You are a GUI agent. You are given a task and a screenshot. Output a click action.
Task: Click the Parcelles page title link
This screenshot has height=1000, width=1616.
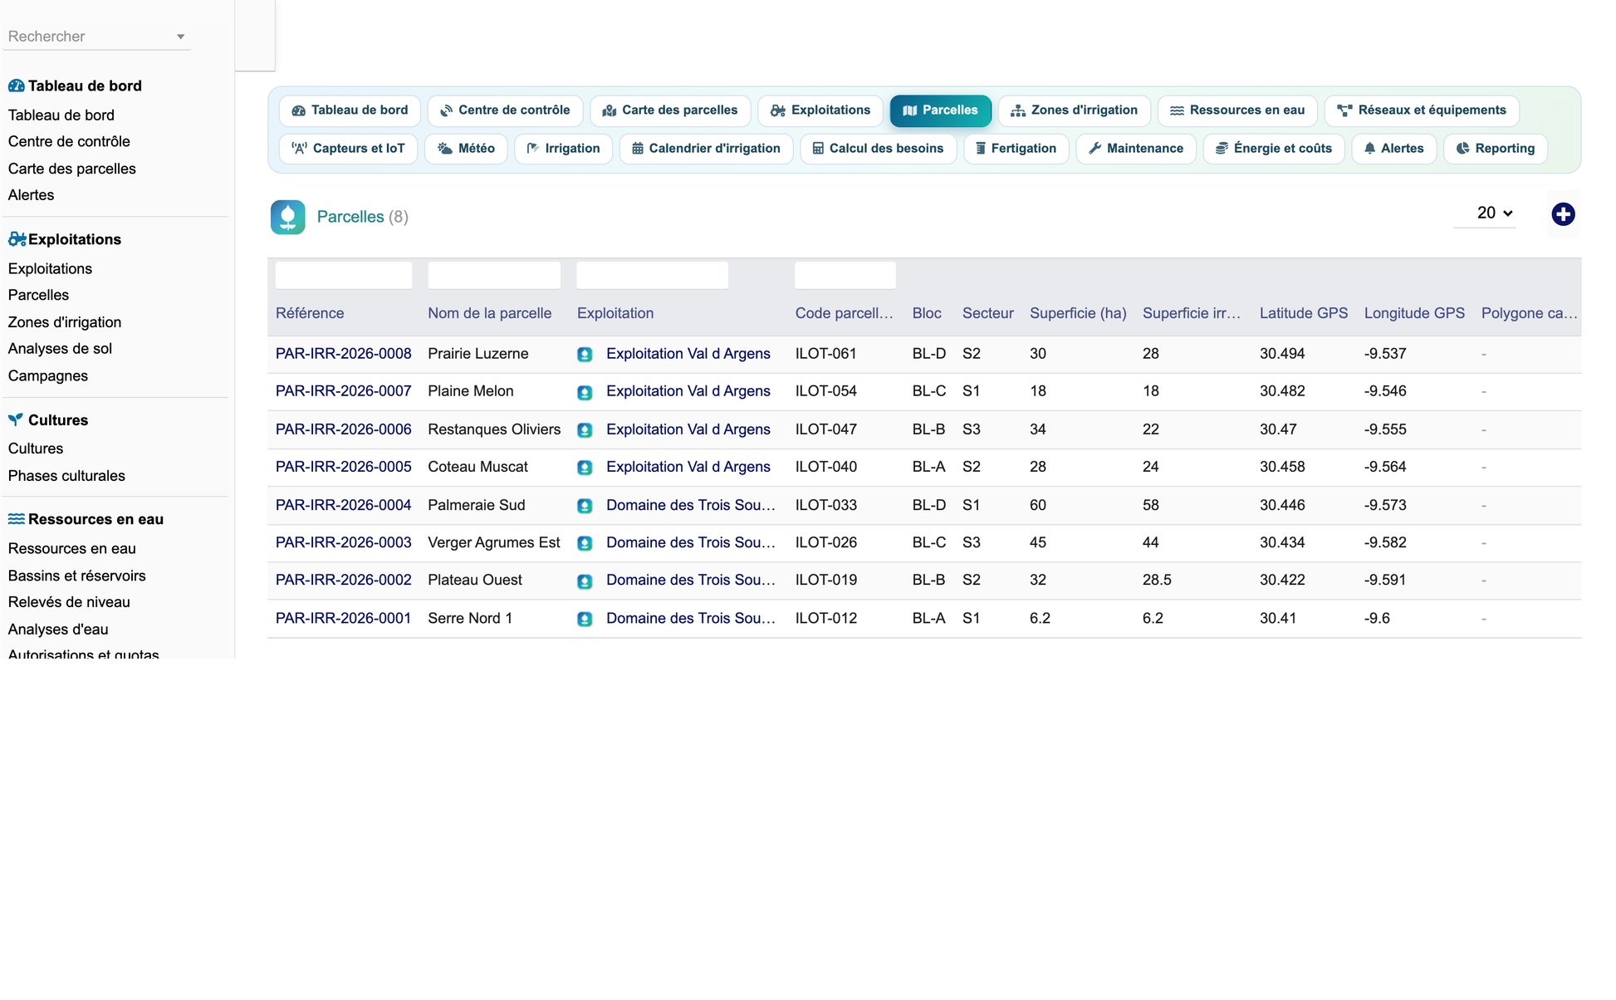click(x=350, y=217)
